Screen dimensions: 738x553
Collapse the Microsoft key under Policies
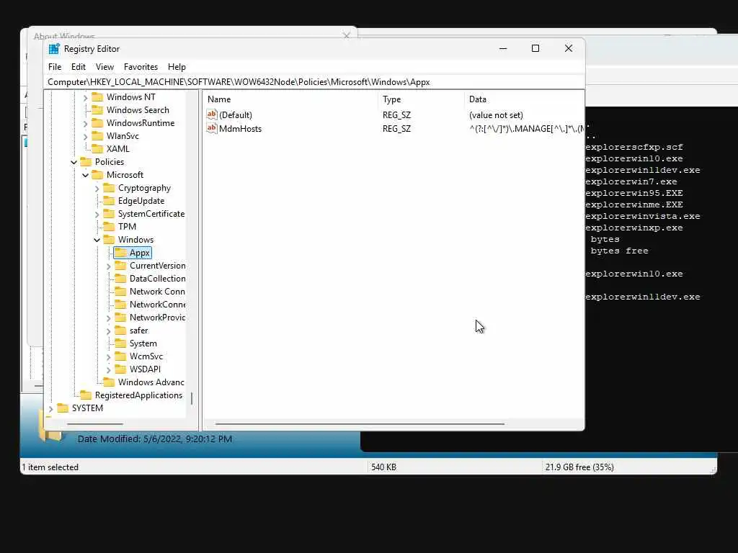85,176
